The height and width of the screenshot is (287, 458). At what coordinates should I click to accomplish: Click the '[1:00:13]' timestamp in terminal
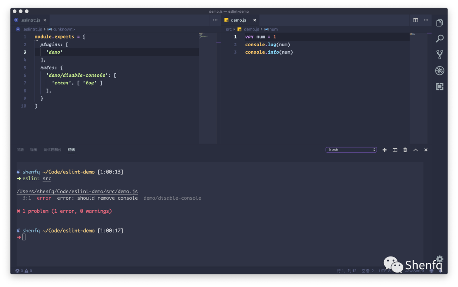pos(110,172)
